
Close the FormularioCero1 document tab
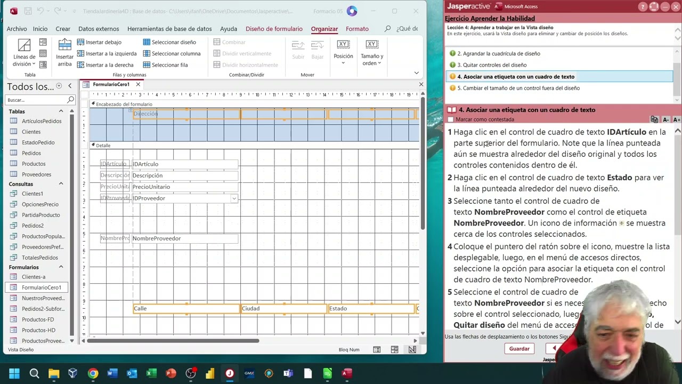(x=137, y=84)
